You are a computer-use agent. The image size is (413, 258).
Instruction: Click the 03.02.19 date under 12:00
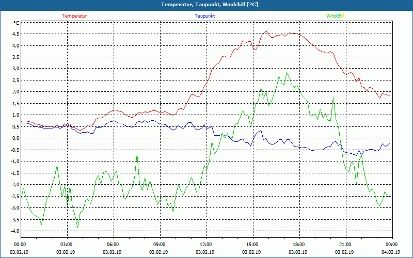pyautogui.click(x=205, y=252)
